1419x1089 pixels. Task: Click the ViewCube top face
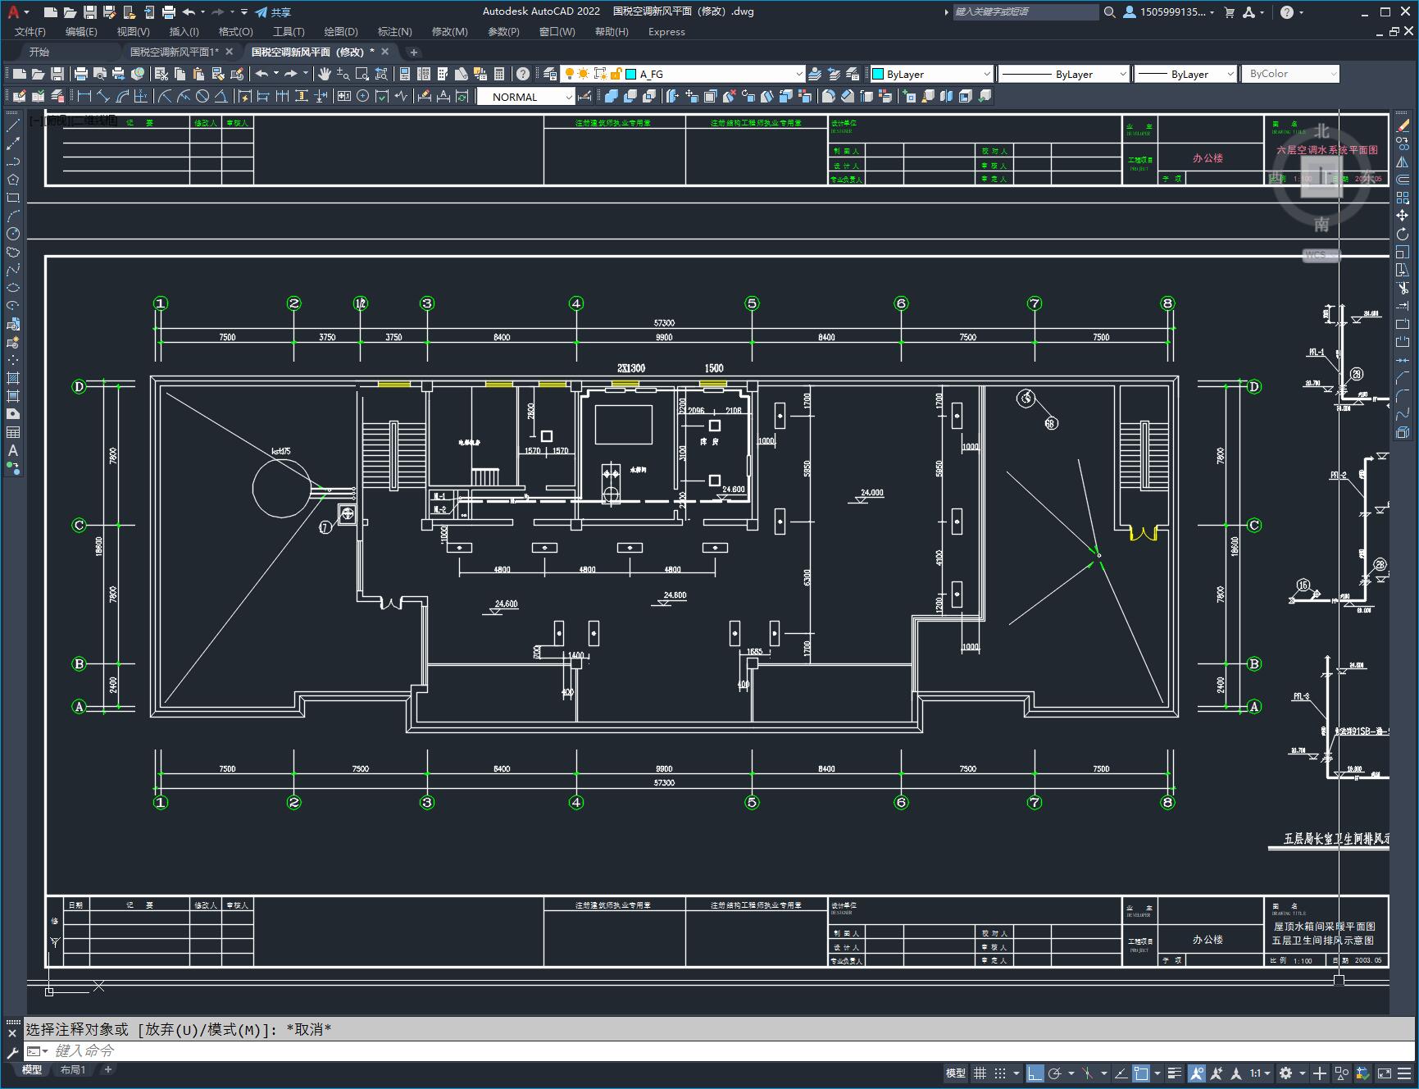click(x=1321, y=177)
